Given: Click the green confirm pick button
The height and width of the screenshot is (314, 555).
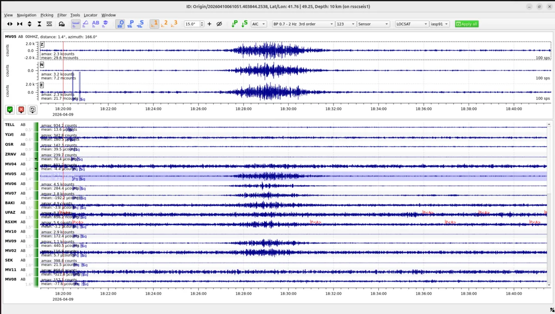Looking at the screenshot, I should pos(10,110).
